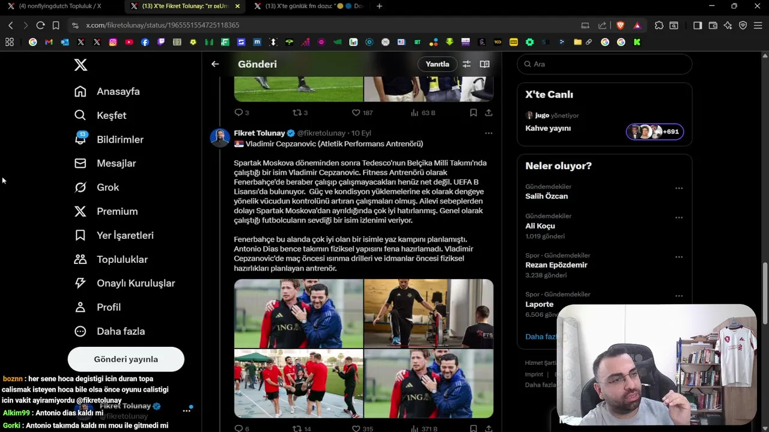View analytics showing 371 B views
The height and width of the screenshot is (432, 769).
[424, 429]
